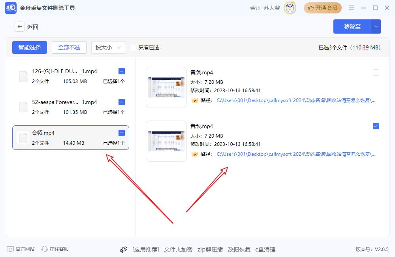
Task: Toggle selection for 126-(G)I-DLE group
Action: click(122, 71)
